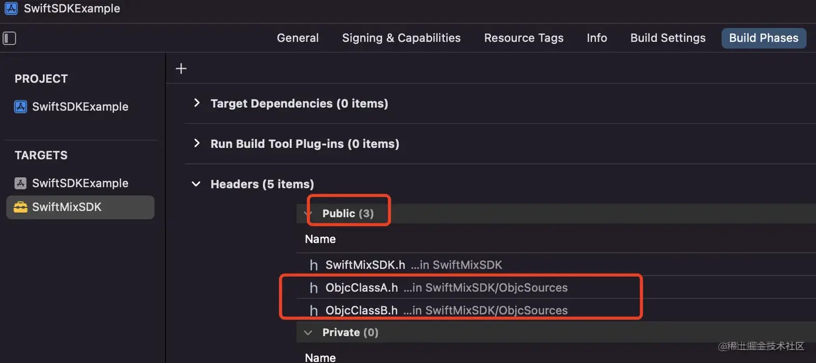816x363 pixels.
Task: Click the SwiftSDKExample project blueprint icon
Action: pyautogui.click(x=21, y=107)
